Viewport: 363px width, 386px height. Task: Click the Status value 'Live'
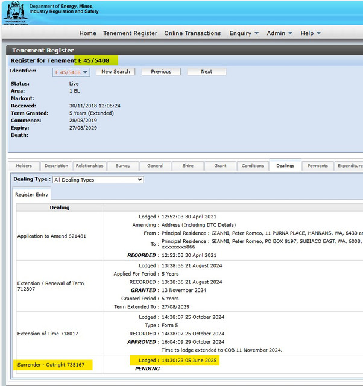[74, 84]
